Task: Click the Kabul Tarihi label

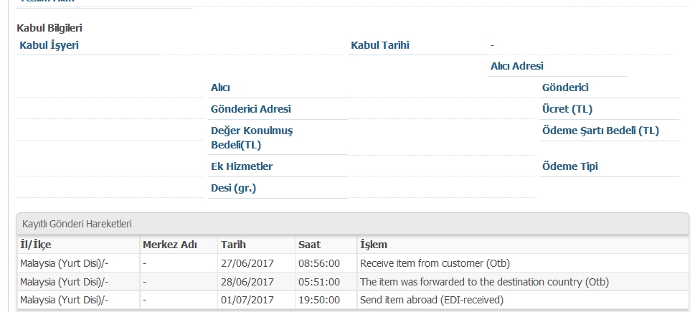Action: pyautogui.click(x=380, y=45)
